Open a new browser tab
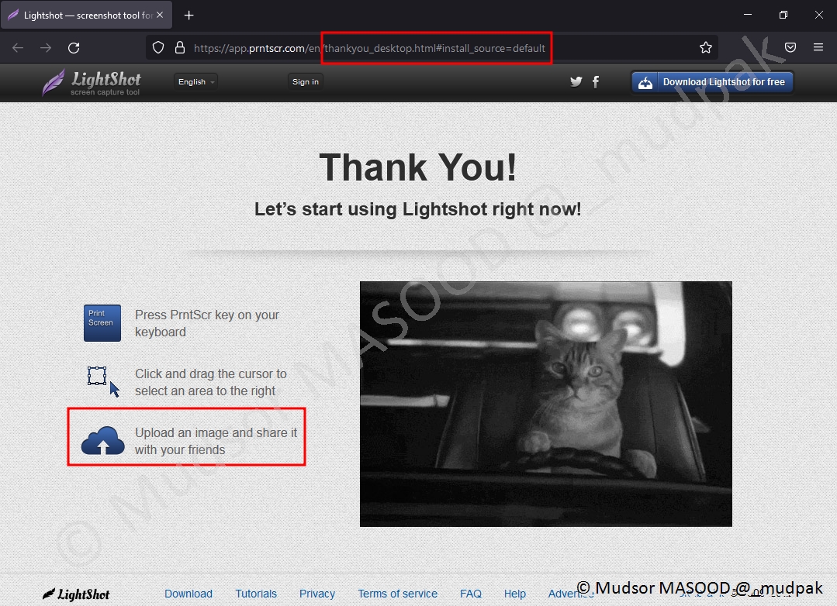Viewport: 837px width, 606px height. coord(189,15)
